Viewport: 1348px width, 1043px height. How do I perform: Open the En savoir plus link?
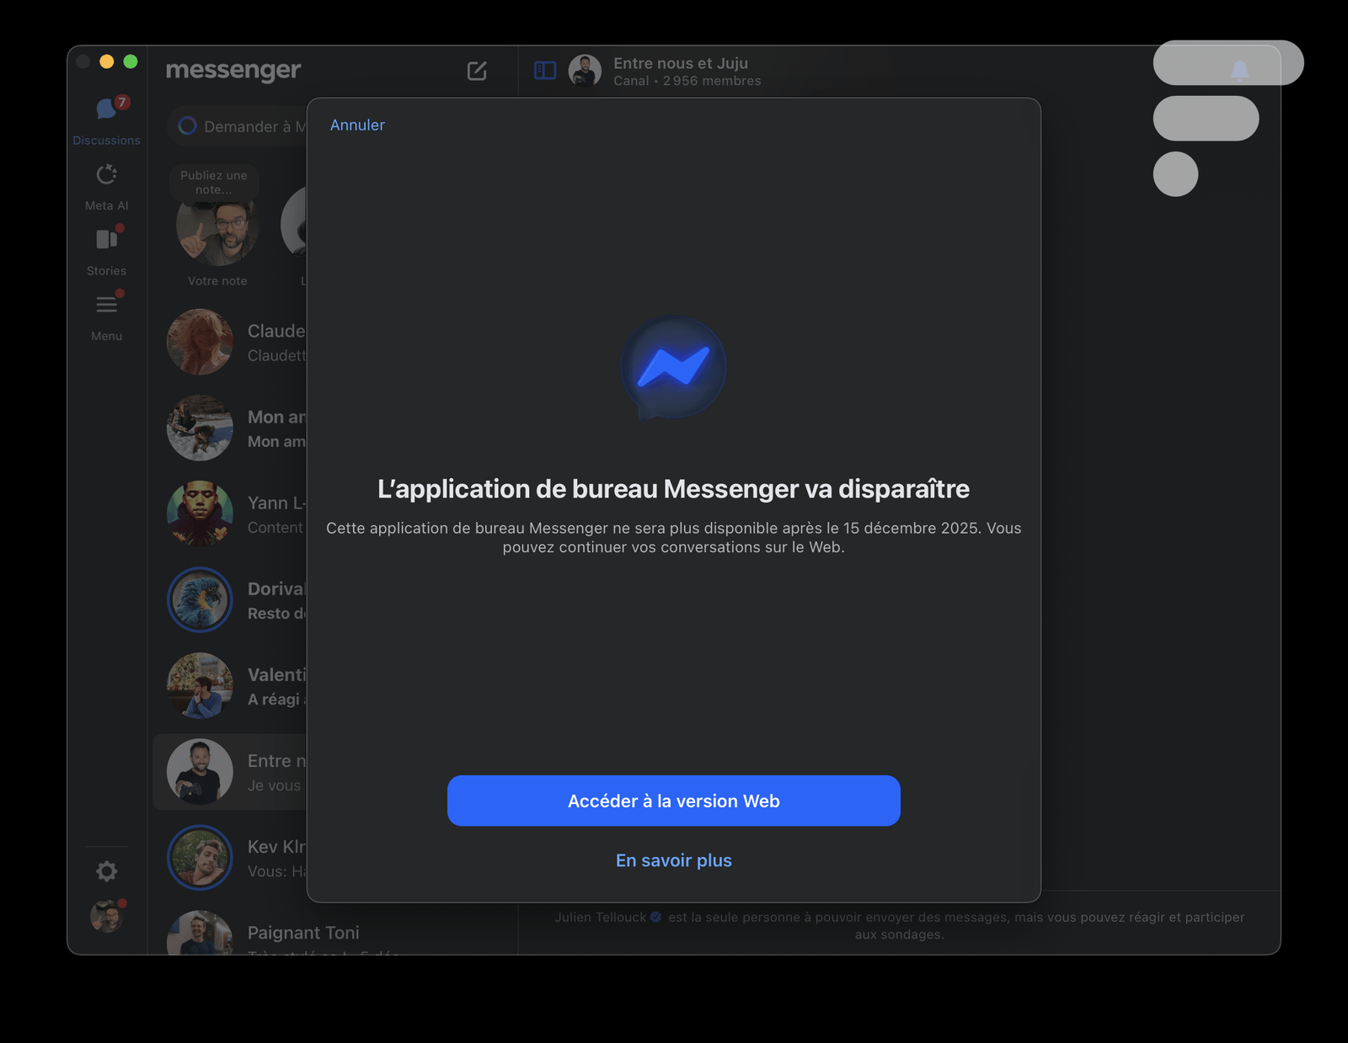pos(673,860)
